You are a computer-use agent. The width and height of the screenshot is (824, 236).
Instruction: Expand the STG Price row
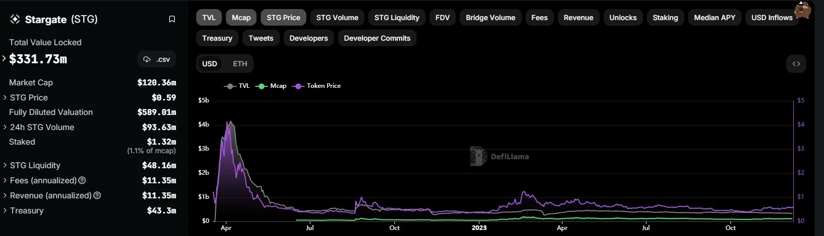pos(5,97)
